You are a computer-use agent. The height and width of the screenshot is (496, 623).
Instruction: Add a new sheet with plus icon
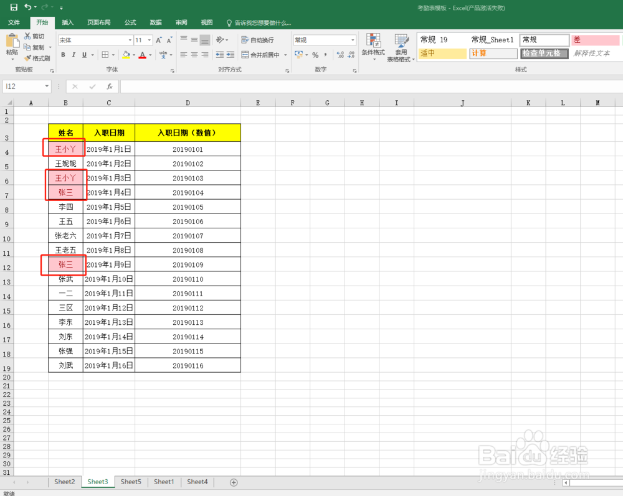click(x=234, y=482)
